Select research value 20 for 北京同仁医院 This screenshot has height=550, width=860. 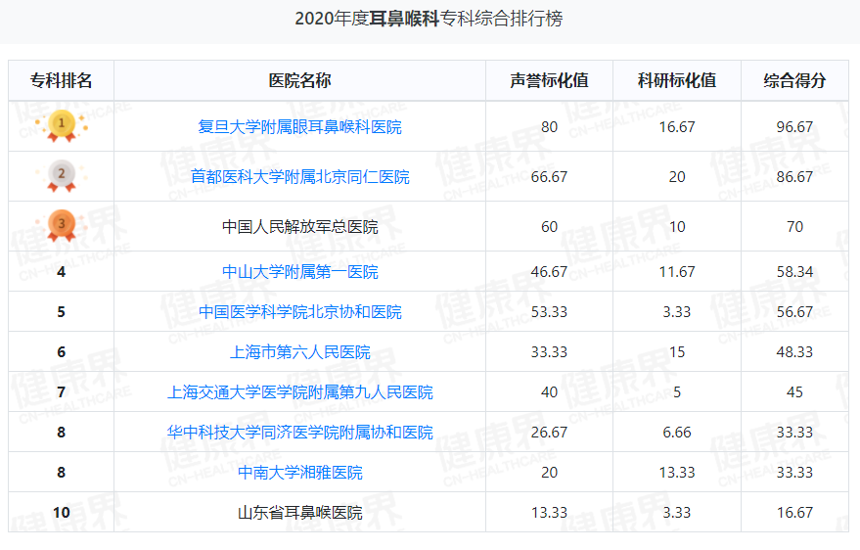coord(677,176)
